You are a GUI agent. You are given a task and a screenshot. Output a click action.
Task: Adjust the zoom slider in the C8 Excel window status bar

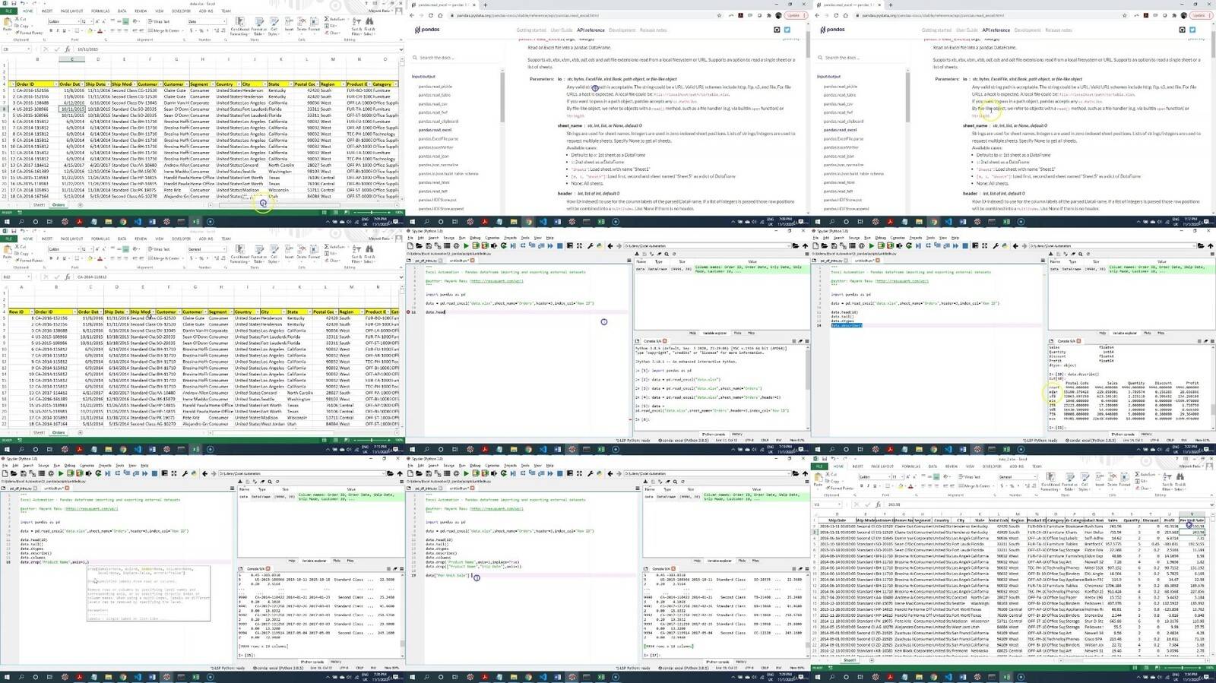pyautogui.click(x=371, y=213)
